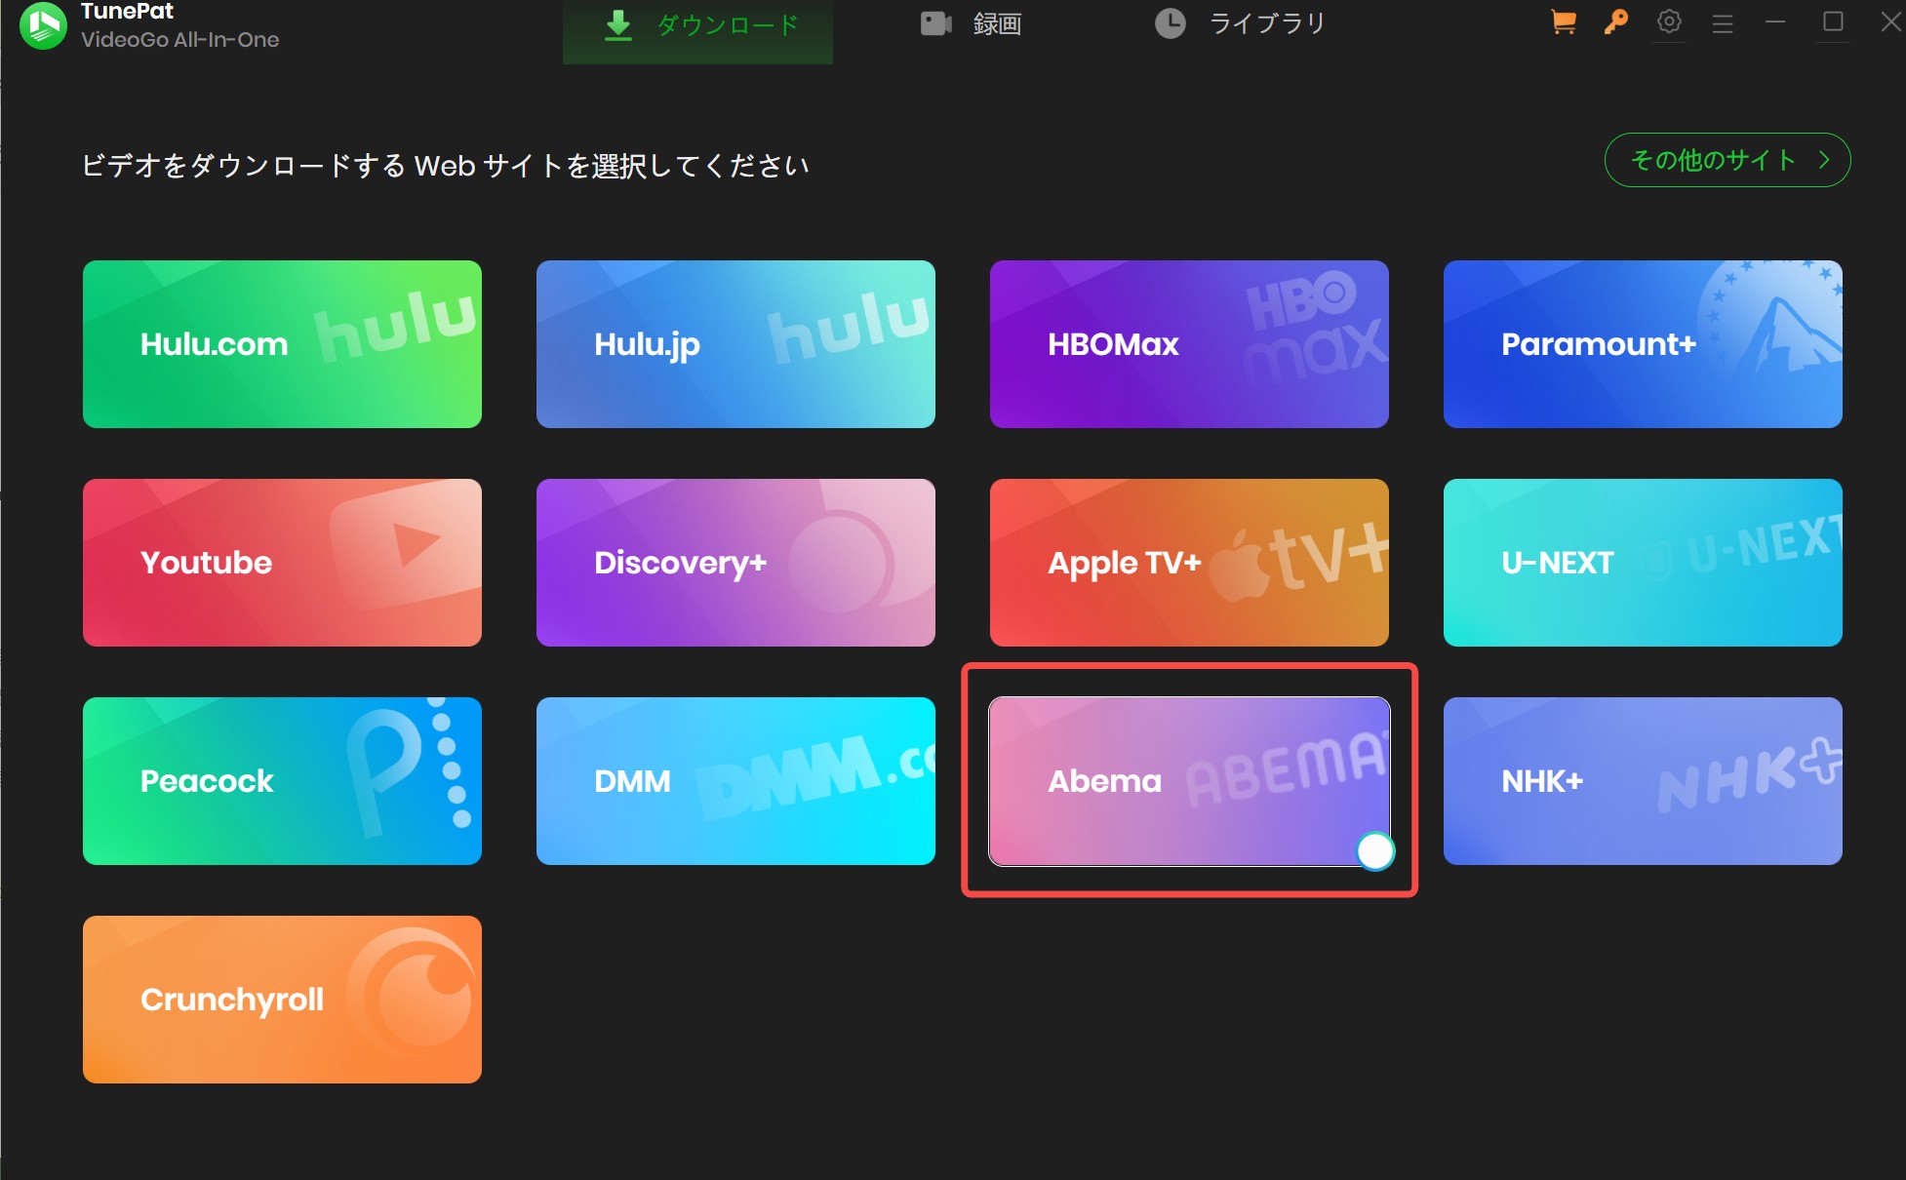Viewport: 1906px width, 1180px height.
Task: Open the Crunchyroll site card
Action: tap(282, 1000)
